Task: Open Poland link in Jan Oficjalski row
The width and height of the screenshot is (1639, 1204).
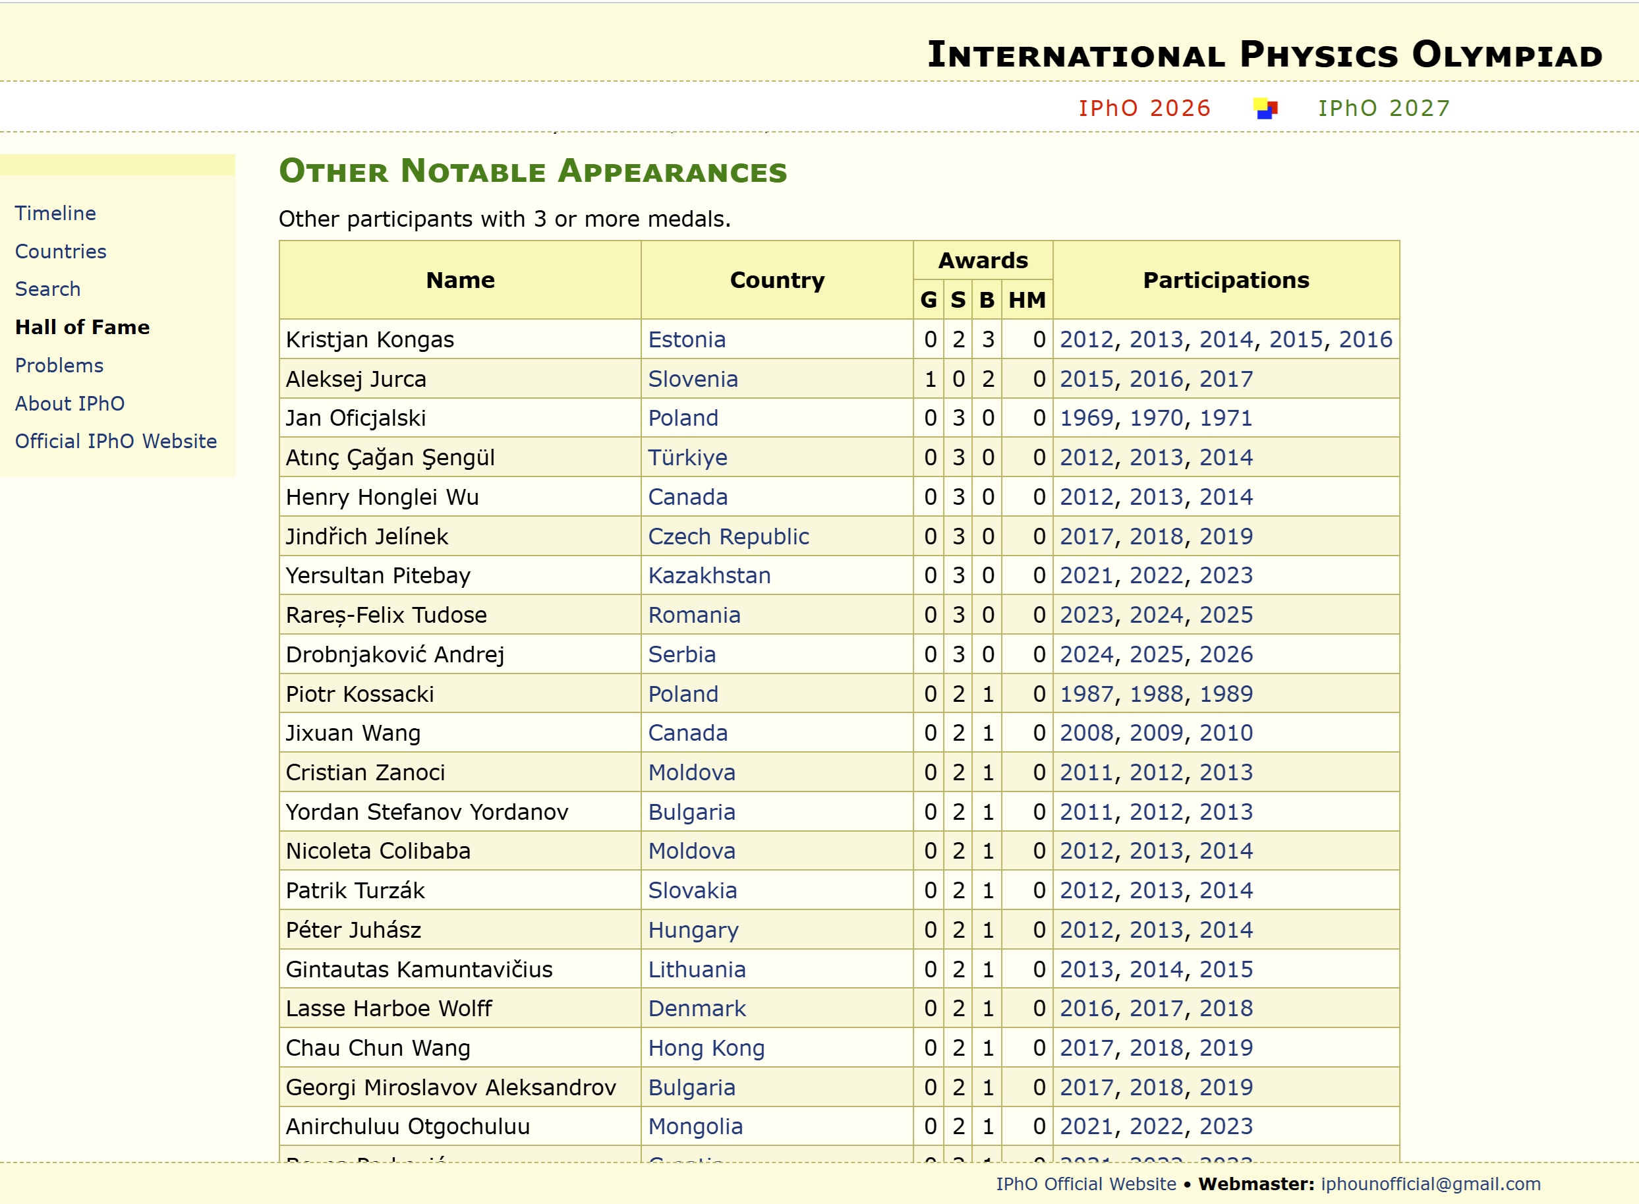Action: [683, 418]
